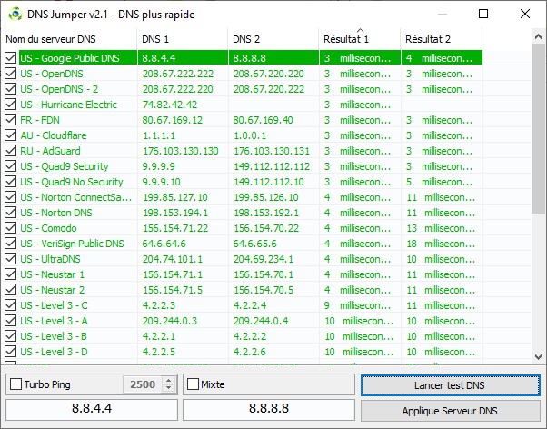Viewport: 547px width, 429px height.
Task: Sort by Résultat 1 column header
Action: [x=359, y=40]
